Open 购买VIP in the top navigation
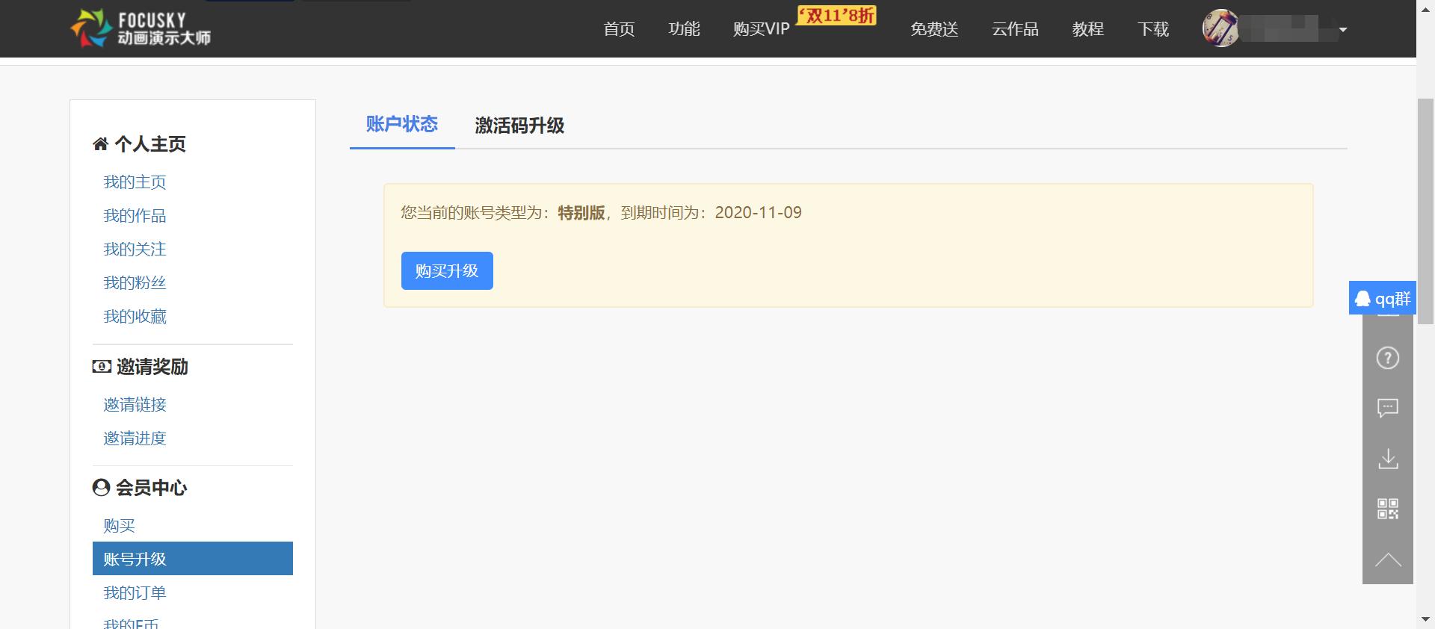 coord(762,29)
